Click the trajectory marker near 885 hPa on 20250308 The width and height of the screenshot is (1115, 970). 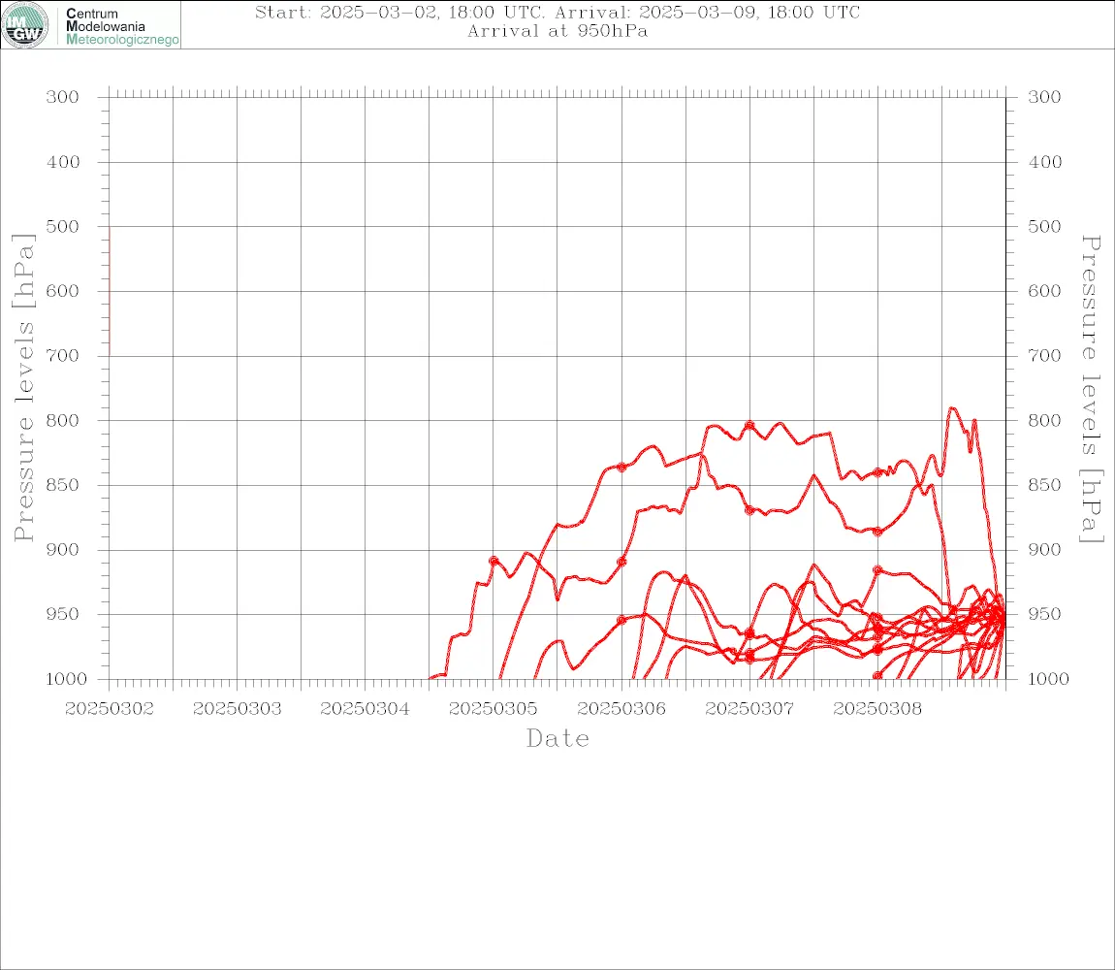pyautogui.click(x=877, y=532)
